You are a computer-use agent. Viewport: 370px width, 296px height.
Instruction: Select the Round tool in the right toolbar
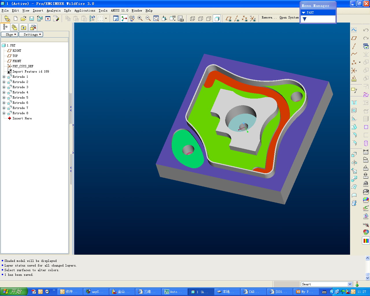(x=354, y=135)
